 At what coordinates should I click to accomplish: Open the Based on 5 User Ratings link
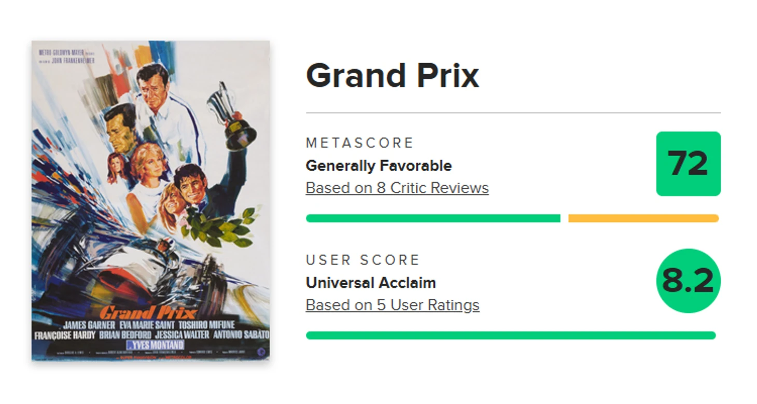[392, 305]
